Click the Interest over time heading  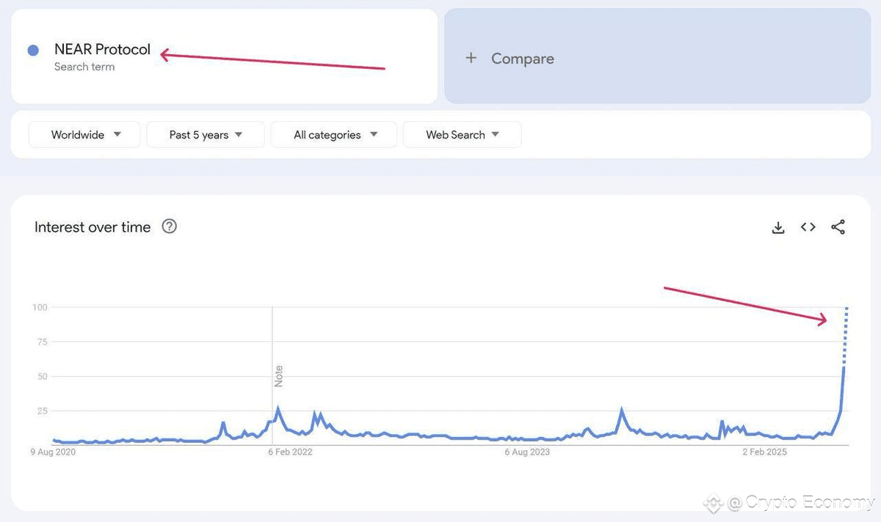pyautogui.click(x=93, y=227)
